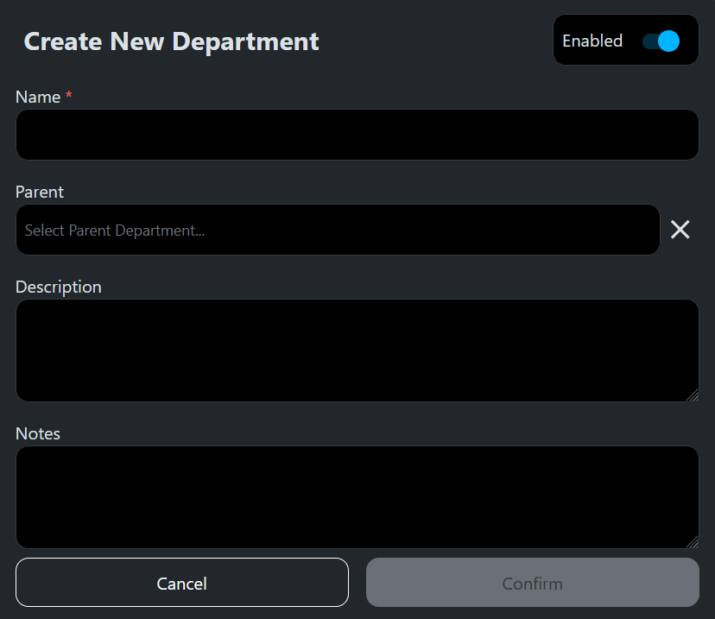Click the Parent section label
Viewport: 715px width, 619px height.
point(39,192)
